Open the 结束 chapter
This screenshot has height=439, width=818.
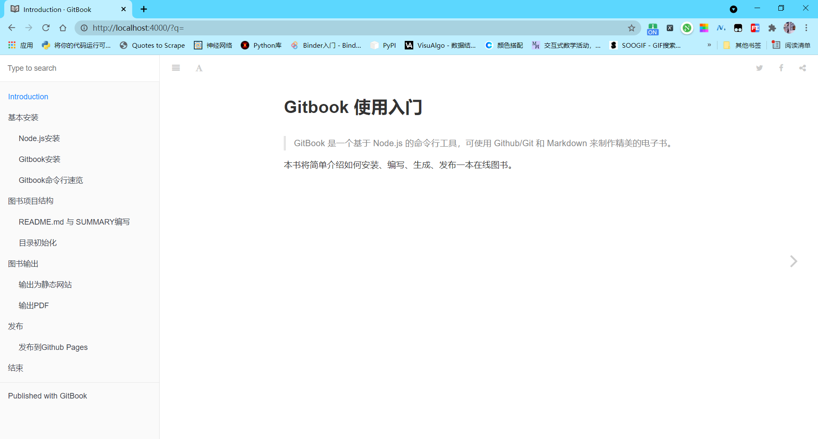(x=16, y=368)
